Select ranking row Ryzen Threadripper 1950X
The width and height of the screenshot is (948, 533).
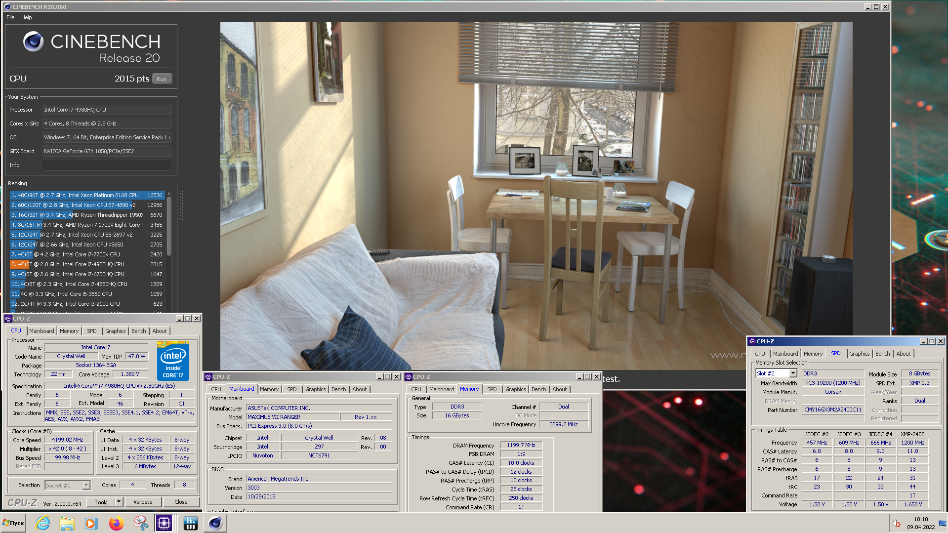tap(86, 215)
